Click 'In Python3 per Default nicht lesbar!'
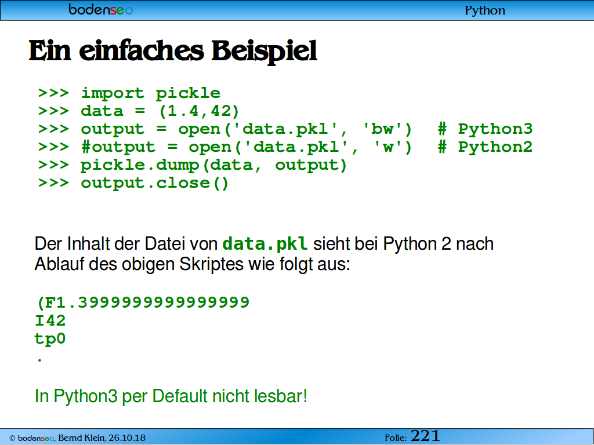The image size is (594, 445). [x=171, y=396]
